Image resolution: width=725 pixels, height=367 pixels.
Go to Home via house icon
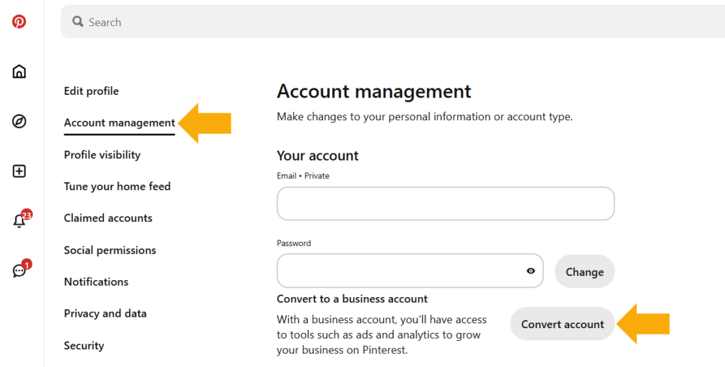click(x=19, y=71)
